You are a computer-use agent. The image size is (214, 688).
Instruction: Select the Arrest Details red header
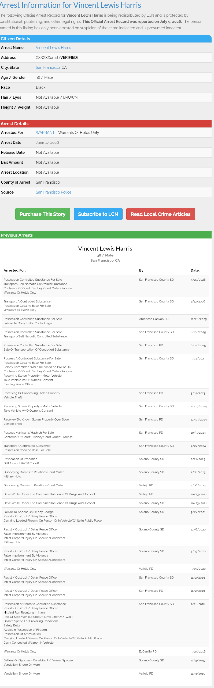click(106, 124)
